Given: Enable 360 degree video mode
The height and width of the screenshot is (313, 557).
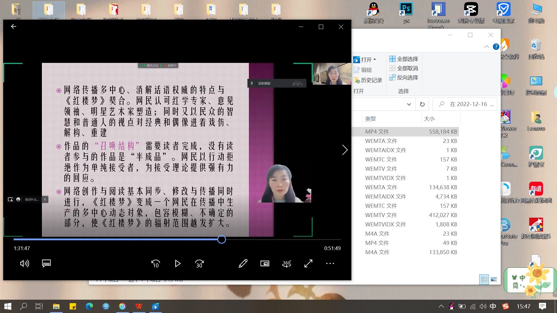Looking at the screenshot, I should [287, 263].
